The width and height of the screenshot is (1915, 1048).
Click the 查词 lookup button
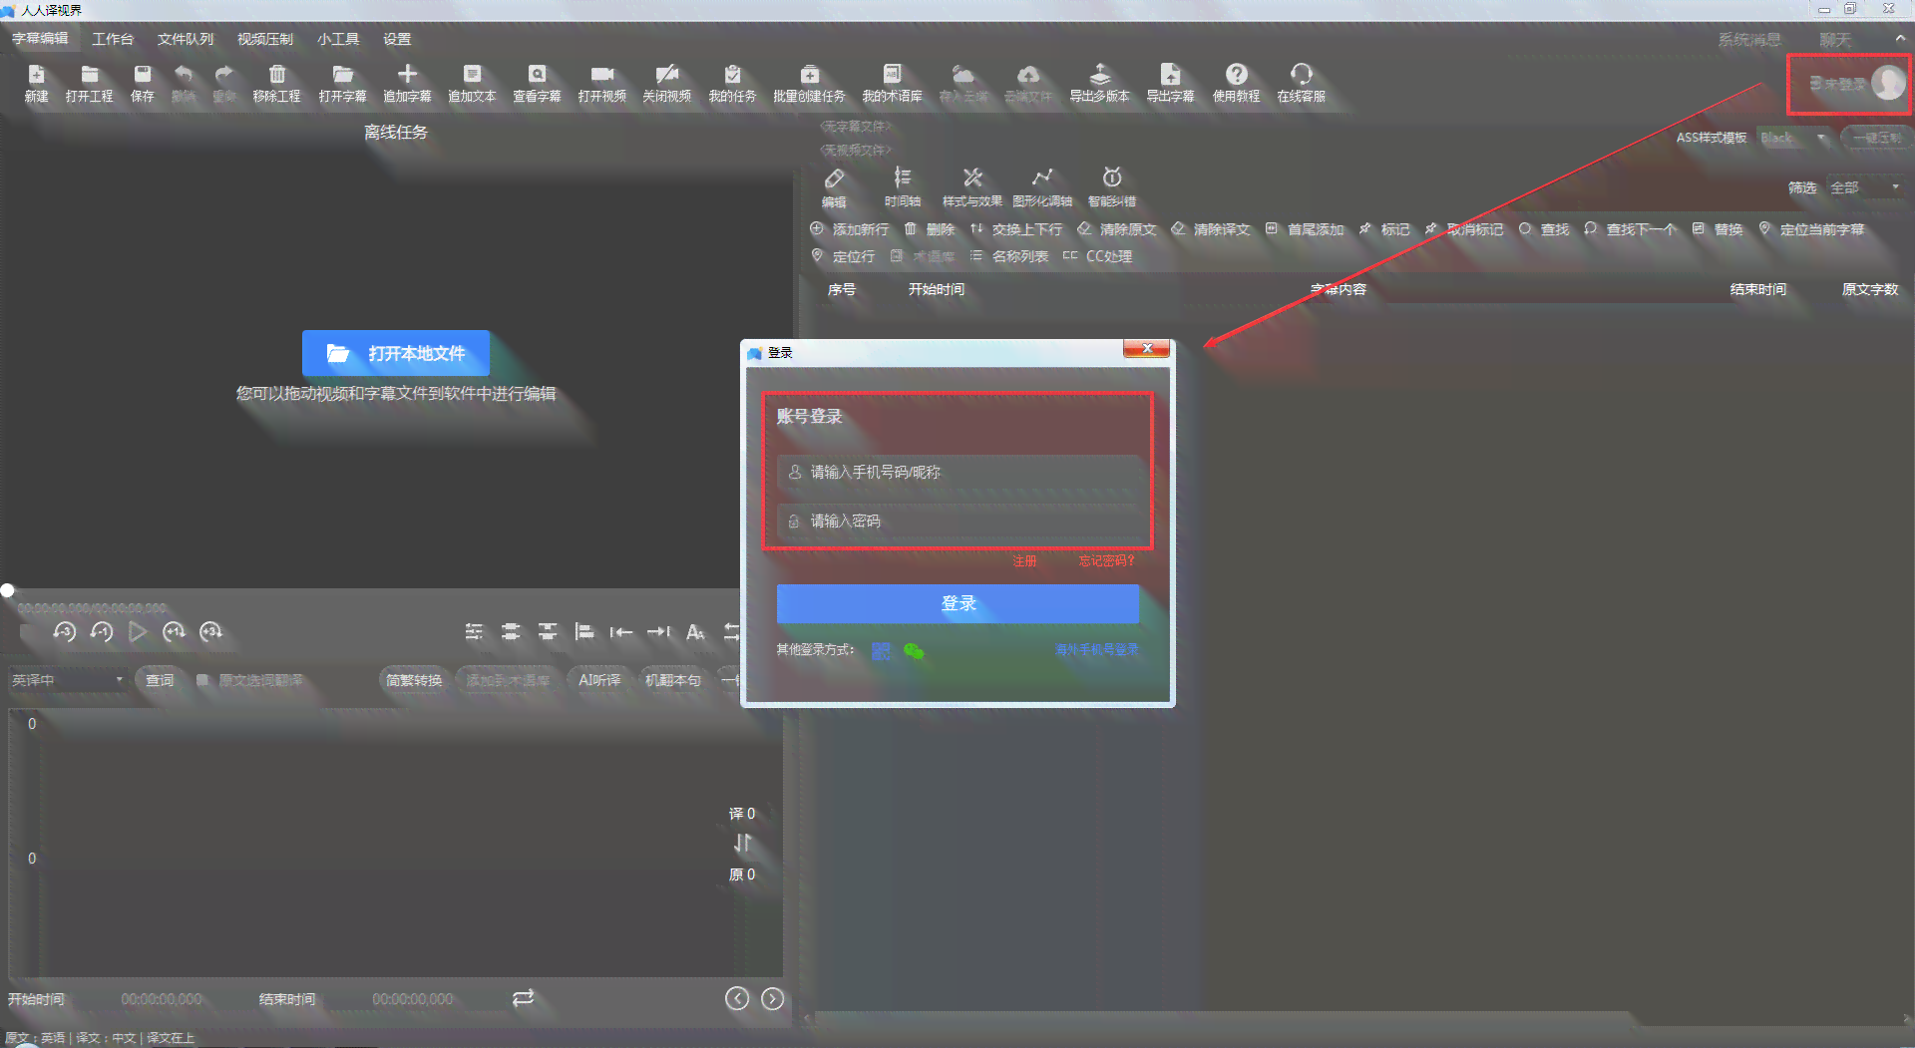tap(160, 680)
